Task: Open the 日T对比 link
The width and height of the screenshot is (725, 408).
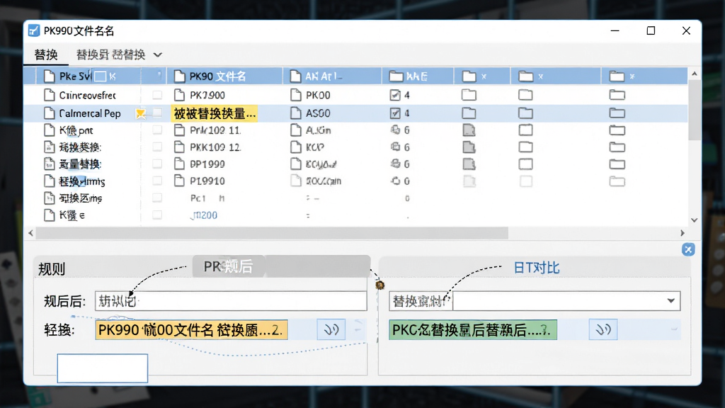Action: 537,267
